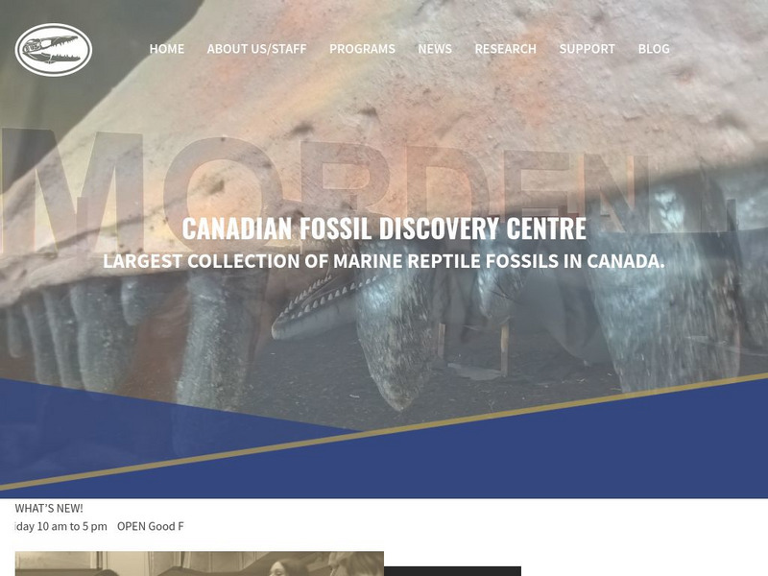Open the ABOUT US/STAFF menu item
768x576 pixels.
pos(256,49)
